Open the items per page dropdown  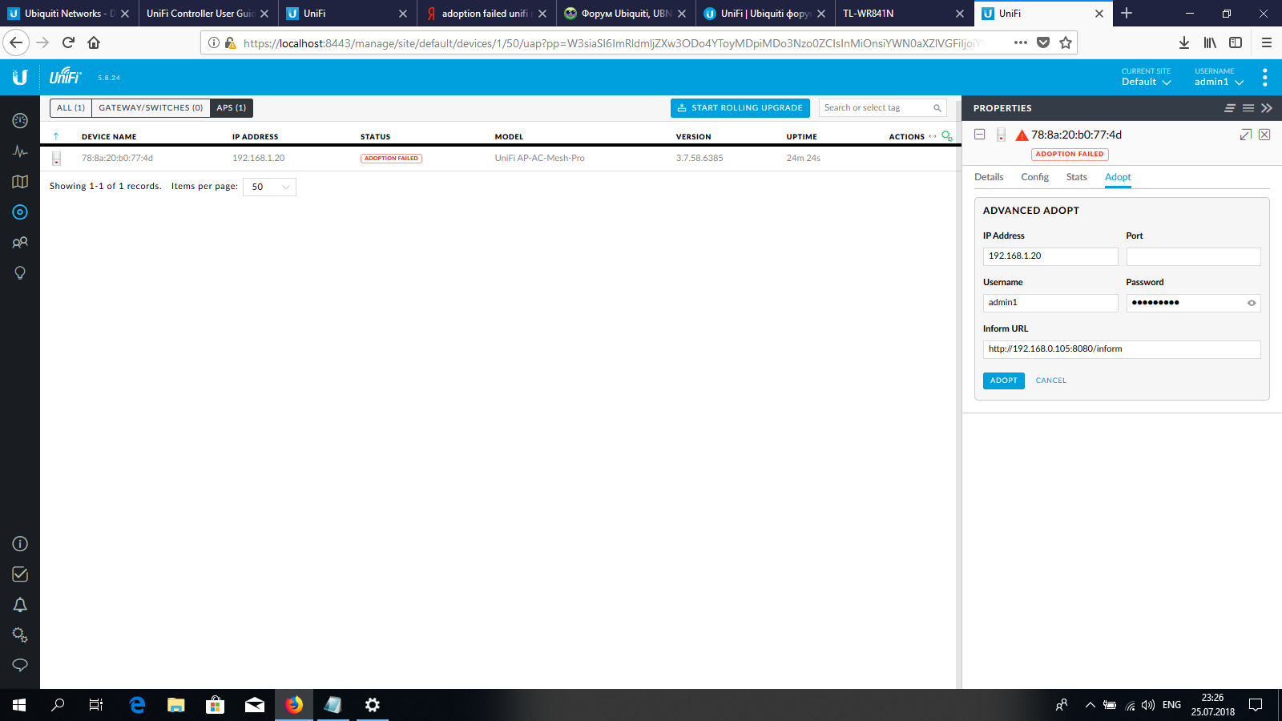269,187
